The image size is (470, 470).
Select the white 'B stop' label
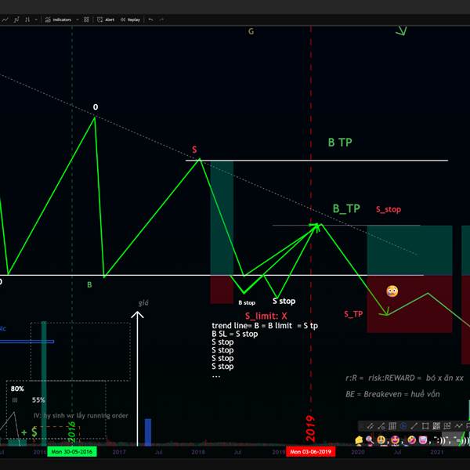247,302
